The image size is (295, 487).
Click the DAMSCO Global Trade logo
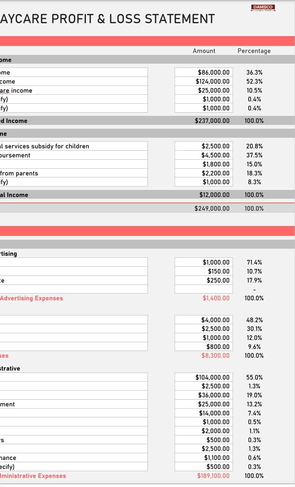(x=263, y=8)
